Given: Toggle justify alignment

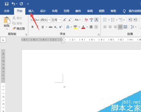Looking at the screenshot, I should pos(120,27).
